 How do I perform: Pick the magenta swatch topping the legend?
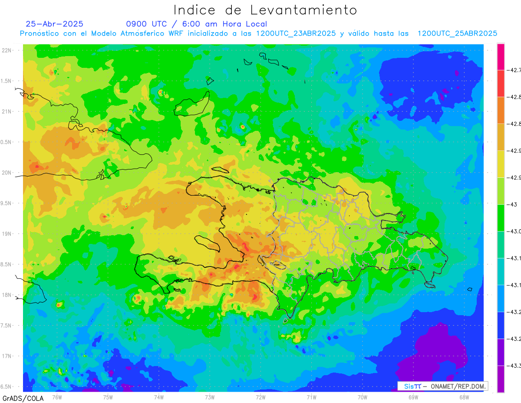(501, 57)
